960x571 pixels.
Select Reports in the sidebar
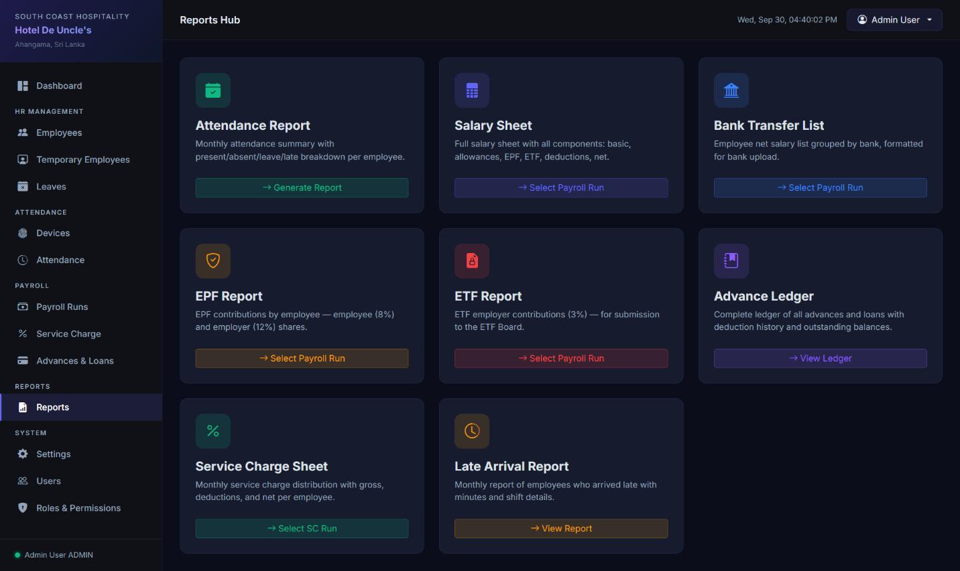[x=81, y=407]
